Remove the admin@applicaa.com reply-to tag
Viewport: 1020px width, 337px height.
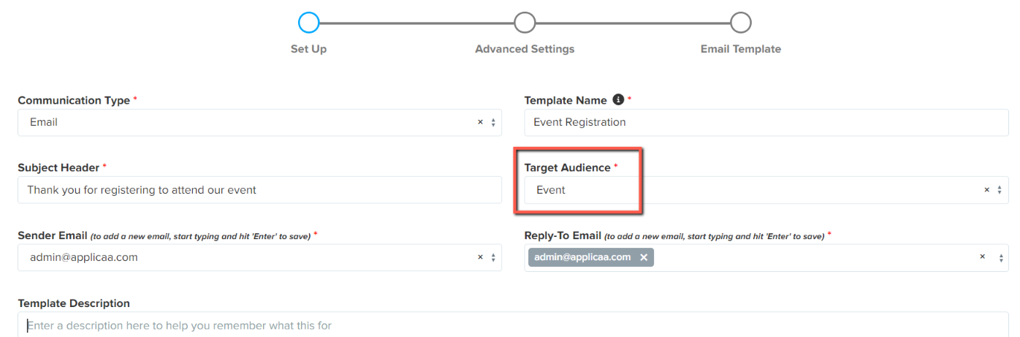[x=644, y=257]
